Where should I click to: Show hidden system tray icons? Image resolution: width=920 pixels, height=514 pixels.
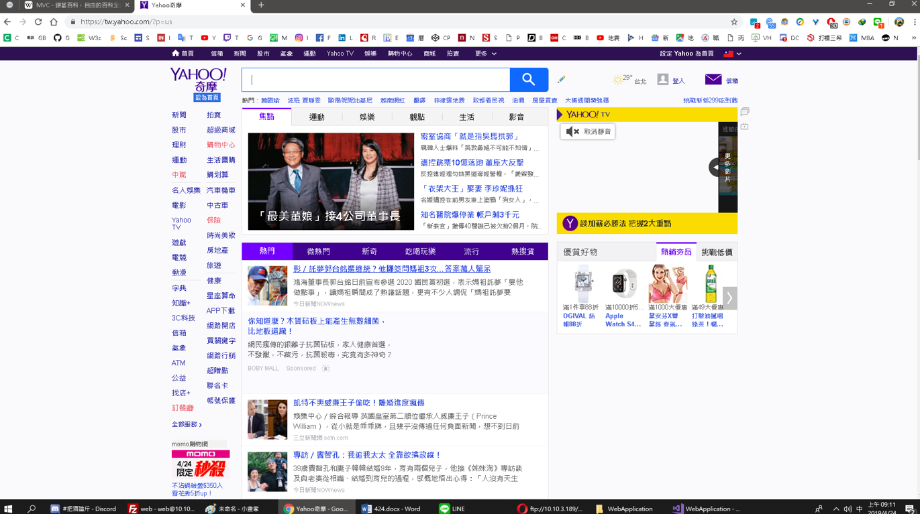(836, 509)
